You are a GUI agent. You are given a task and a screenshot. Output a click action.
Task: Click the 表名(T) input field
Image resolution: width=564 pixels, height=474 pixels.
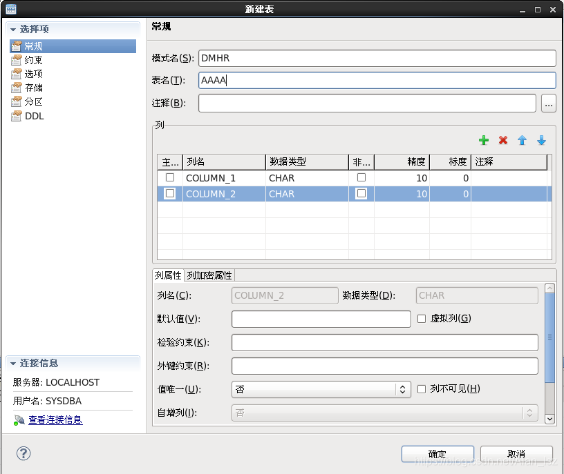pos(377,81)
